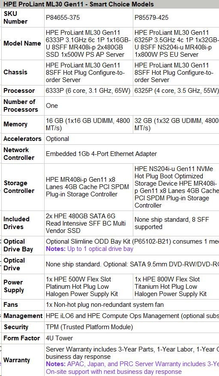Select the Model Name row header

tap(22, 43)
